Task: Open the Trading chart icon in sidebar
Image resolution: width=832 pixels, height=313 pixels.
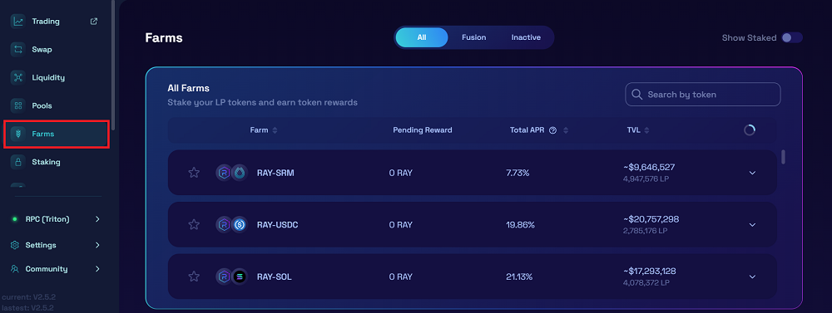Action: coord(18,22)
